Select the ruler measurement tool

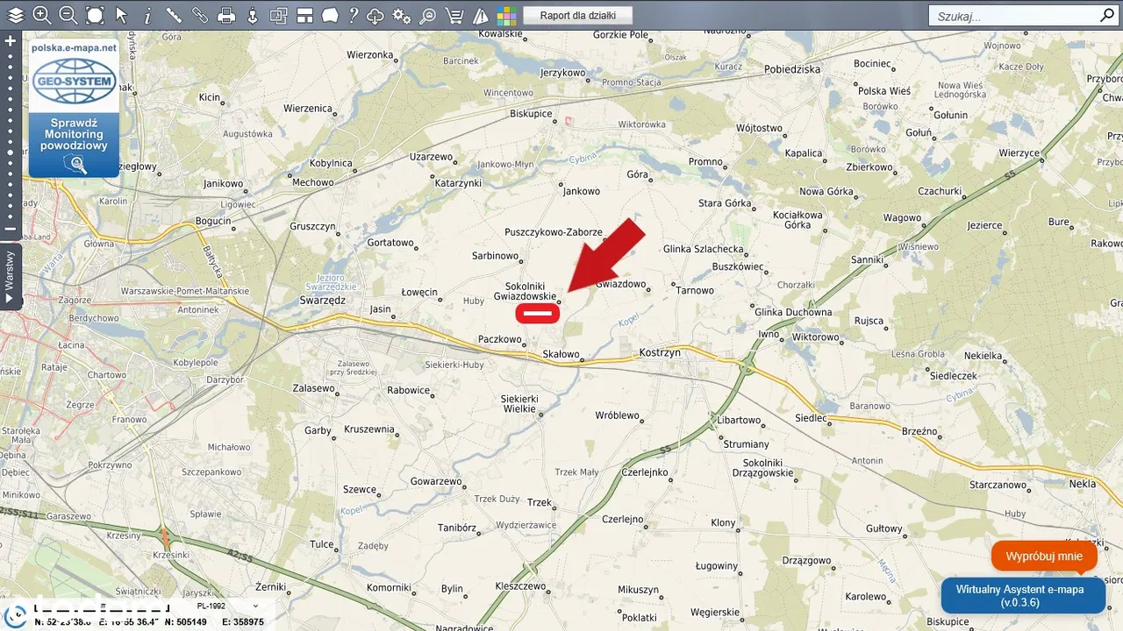pyautogui.click(x=174, y=15)
